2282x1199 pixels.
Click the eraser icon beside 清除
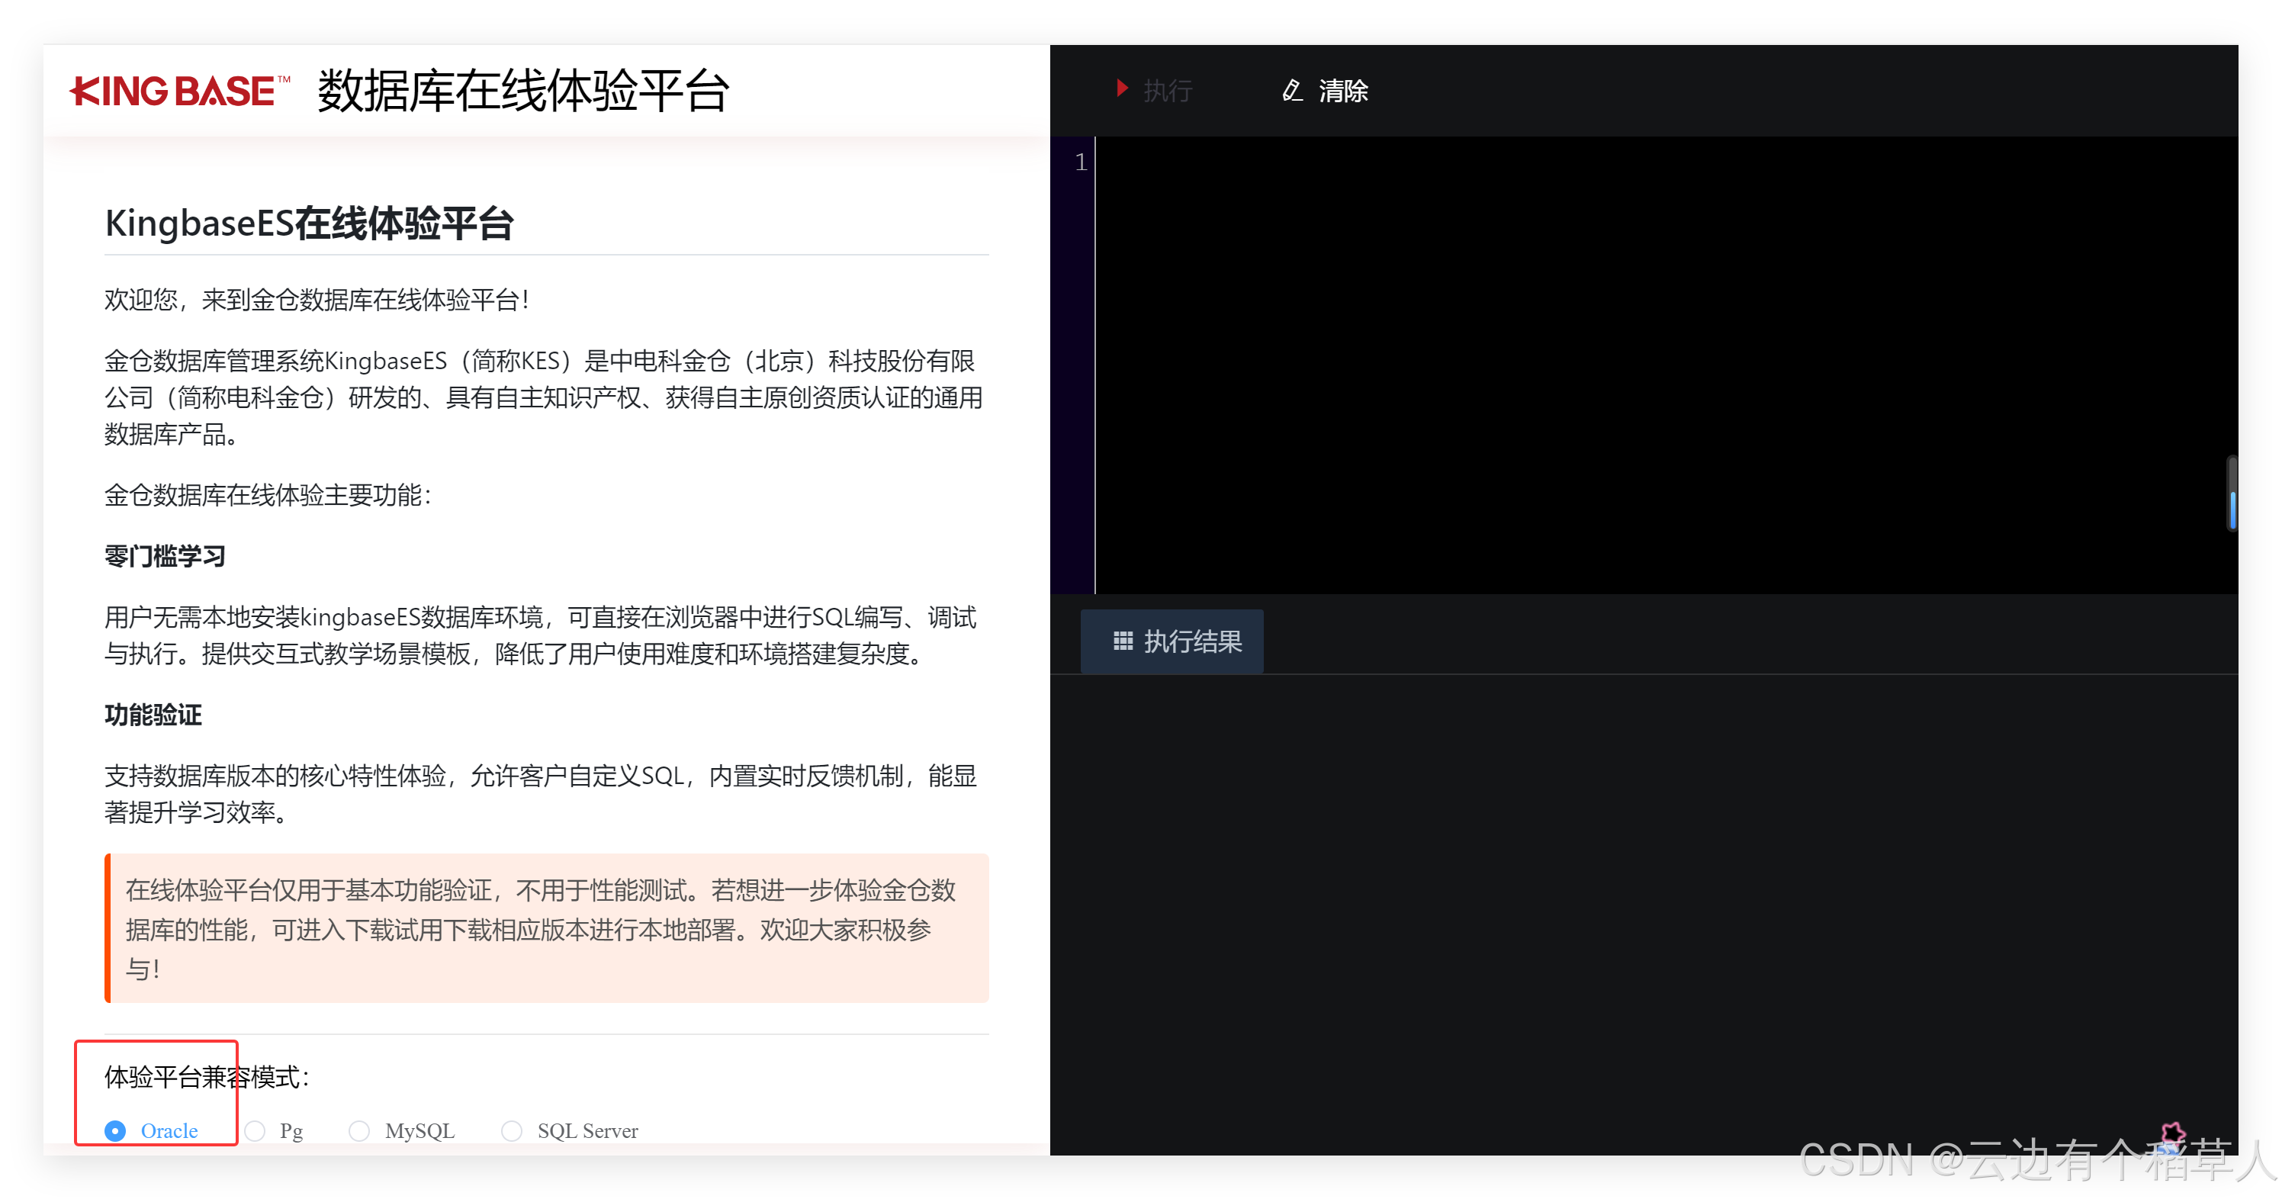click(x=1291, y=91)
